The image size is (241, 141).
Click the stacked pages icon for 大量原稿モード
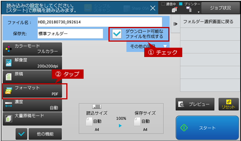pos(8,119)
